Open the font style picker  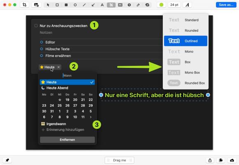(x=187, y=5)
